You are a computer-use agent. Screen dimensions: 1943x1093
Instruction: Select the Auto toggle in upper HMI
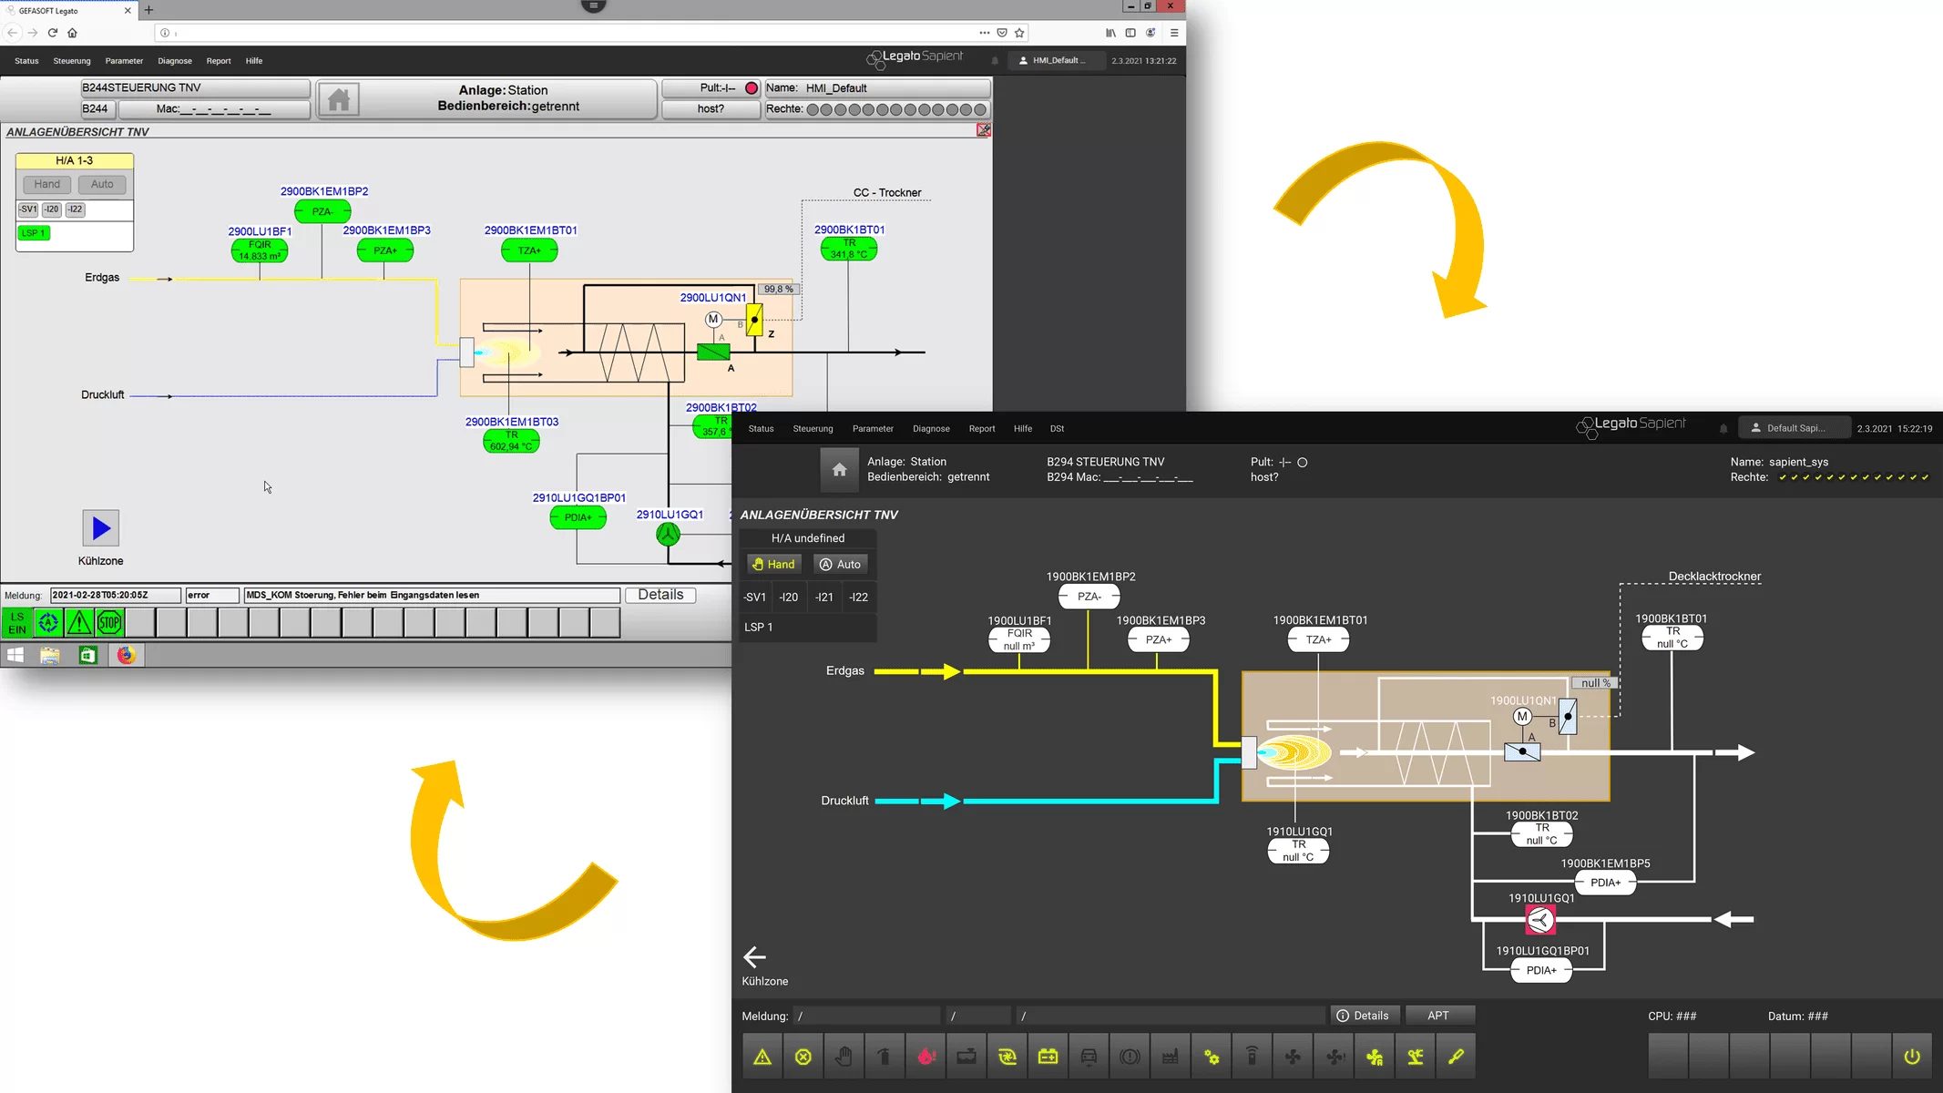click(x=101, y=184)
